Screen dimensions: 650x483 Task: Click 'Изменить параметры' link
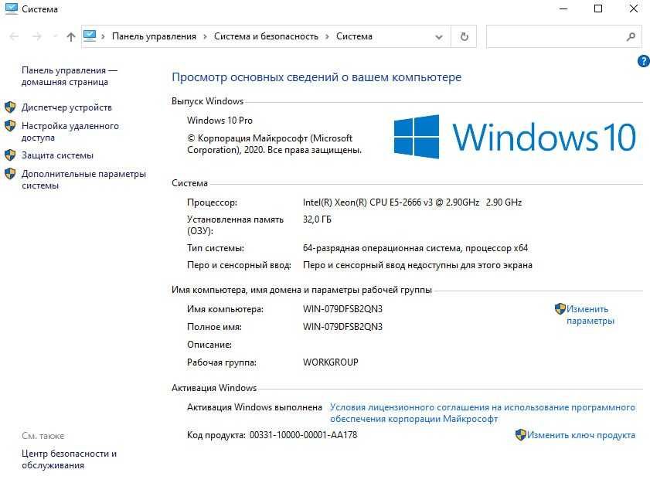590,315
